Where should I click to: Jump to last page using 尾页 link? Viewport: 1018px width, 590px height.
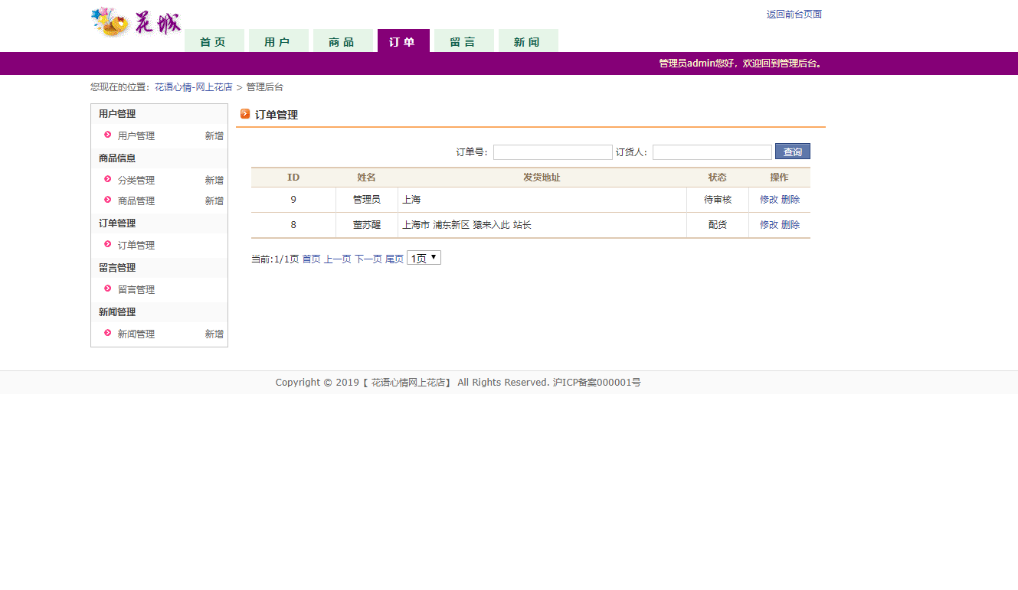[394, 259]
